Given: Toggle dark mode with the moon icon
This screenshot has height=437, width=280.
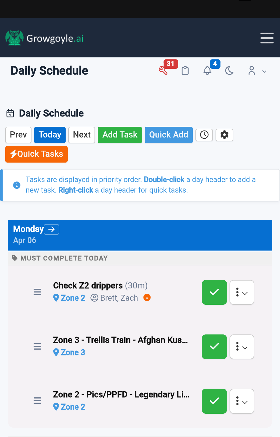Looking at the screenshot, I should point(230,71).
